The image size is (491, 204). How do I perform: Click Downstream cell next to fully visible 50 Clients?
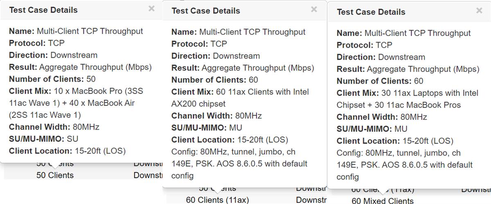tap(148, 175)
